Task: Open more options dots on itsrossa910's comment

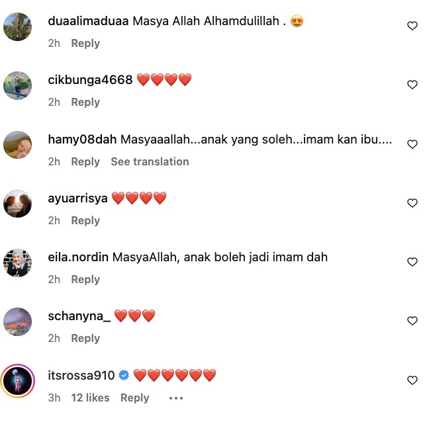Action: [176, 398]
